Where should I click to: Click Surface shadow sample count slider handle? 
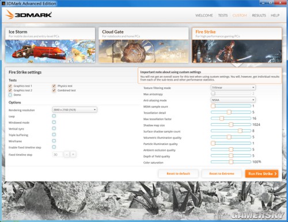(240, 131)
